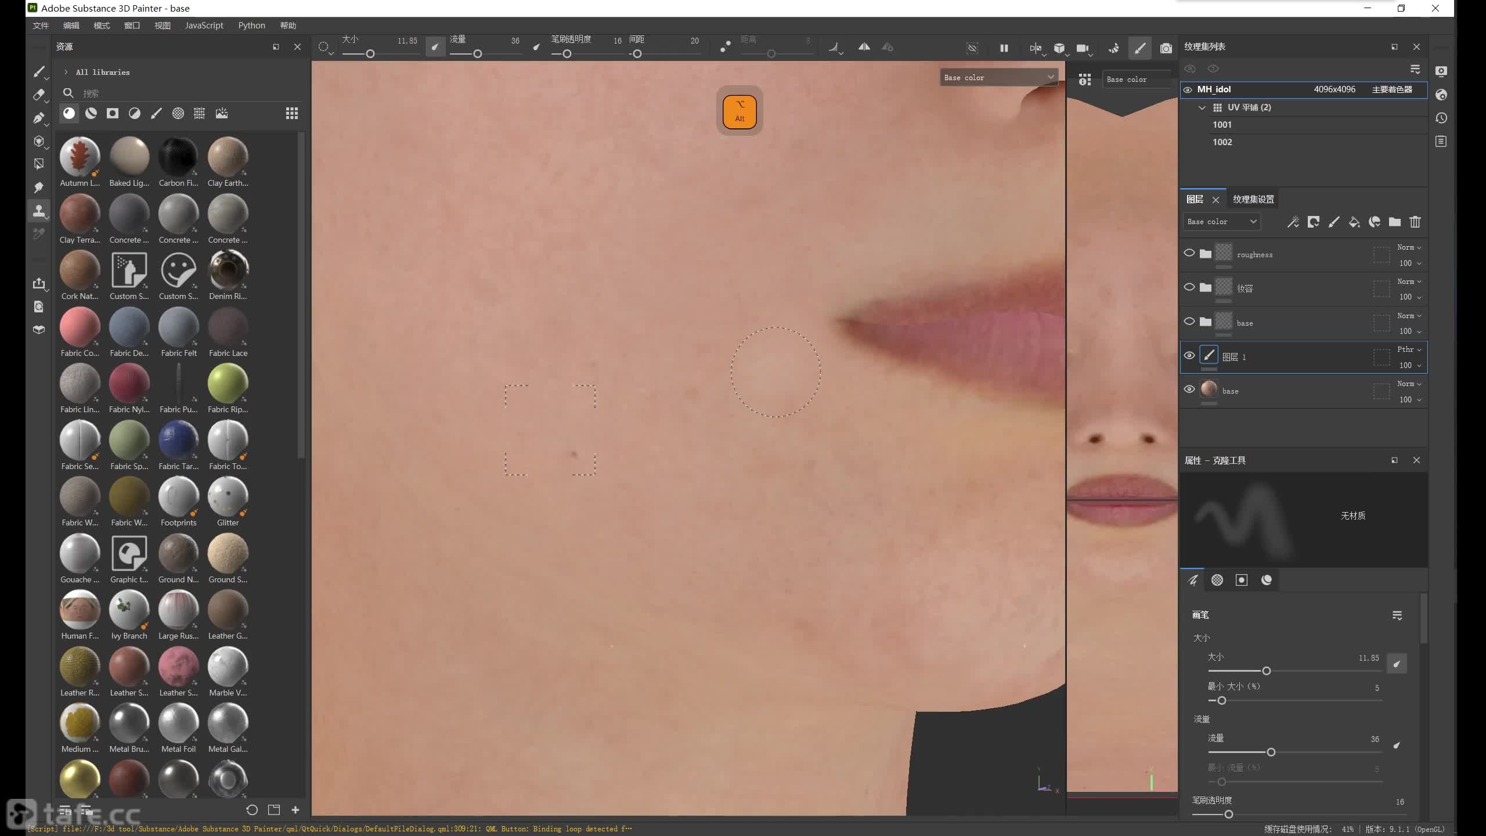
Task: Open the 编辑 menu
Action: click(71, 26)
